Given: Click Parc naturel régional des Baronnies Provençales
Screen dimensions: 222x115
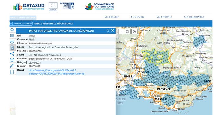Looking at the screenshot, I should (53, 47).
